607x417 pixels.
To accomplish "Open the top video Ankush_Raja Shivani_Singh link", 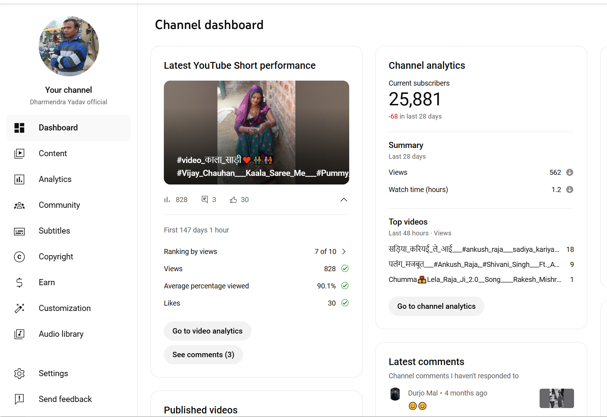I will 474,264.
